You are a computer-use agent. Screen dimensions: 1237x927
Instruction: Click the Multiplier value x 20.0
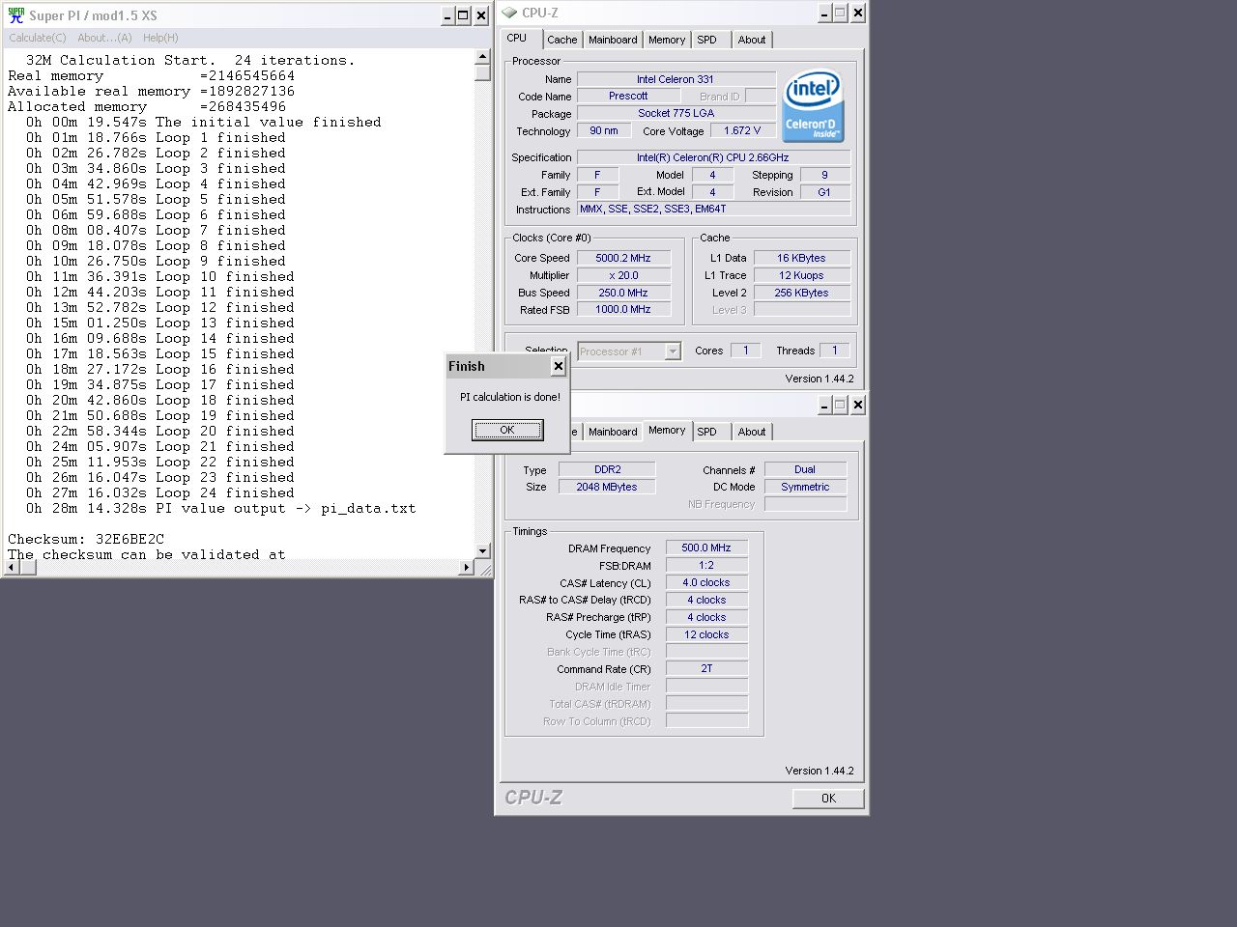(623, 275)
